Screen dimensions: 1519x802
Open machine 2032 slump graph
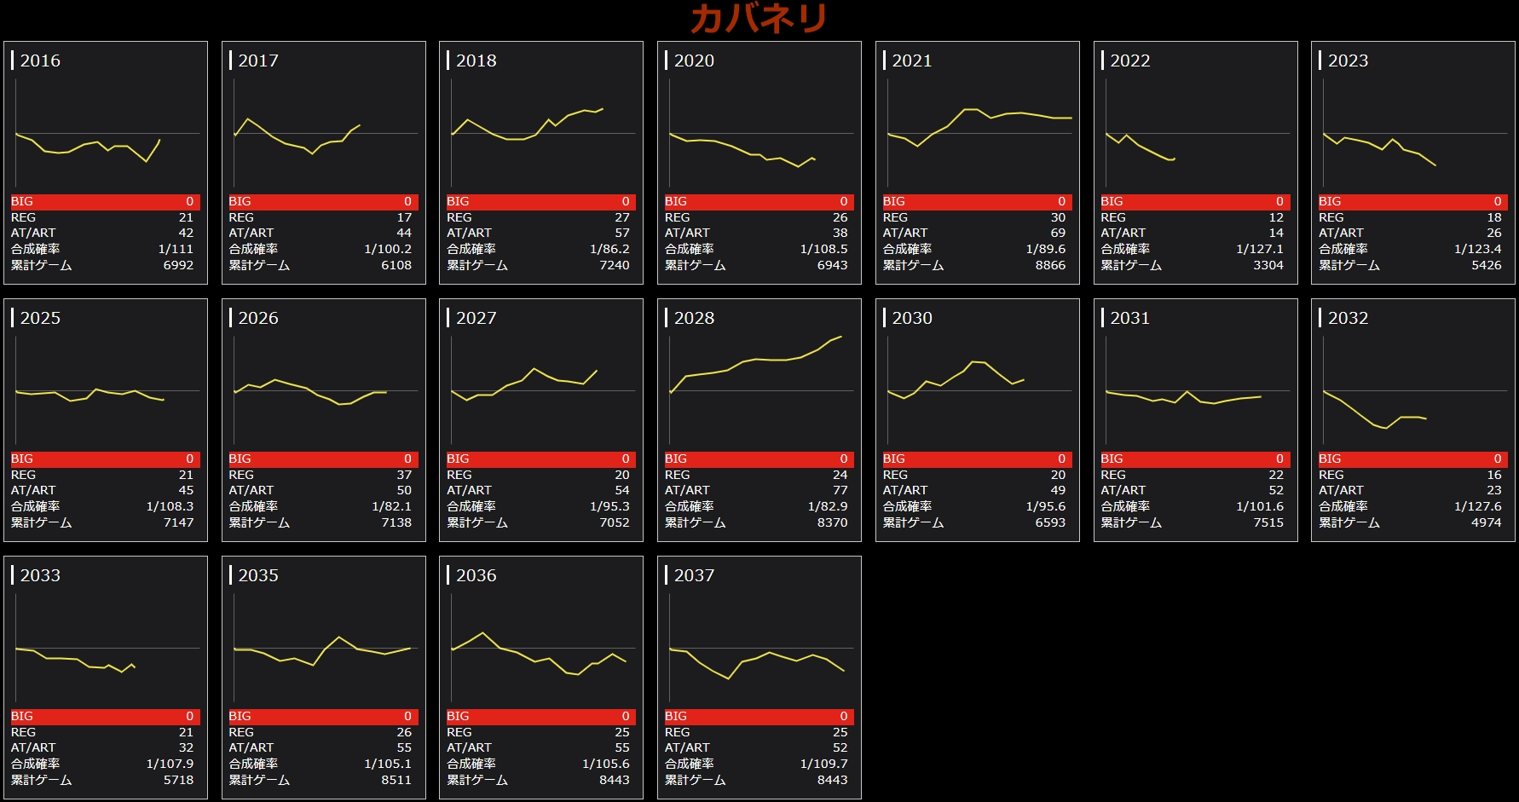point(1415,390)
